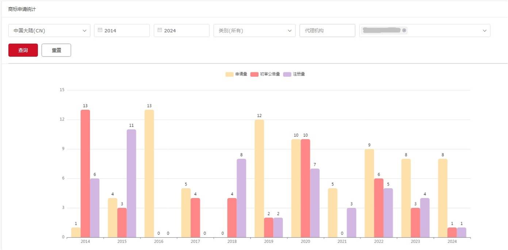508x250 pixels.
Task: Click the 2015 purple bar labeled 11
Action: (x=131, y=183)
